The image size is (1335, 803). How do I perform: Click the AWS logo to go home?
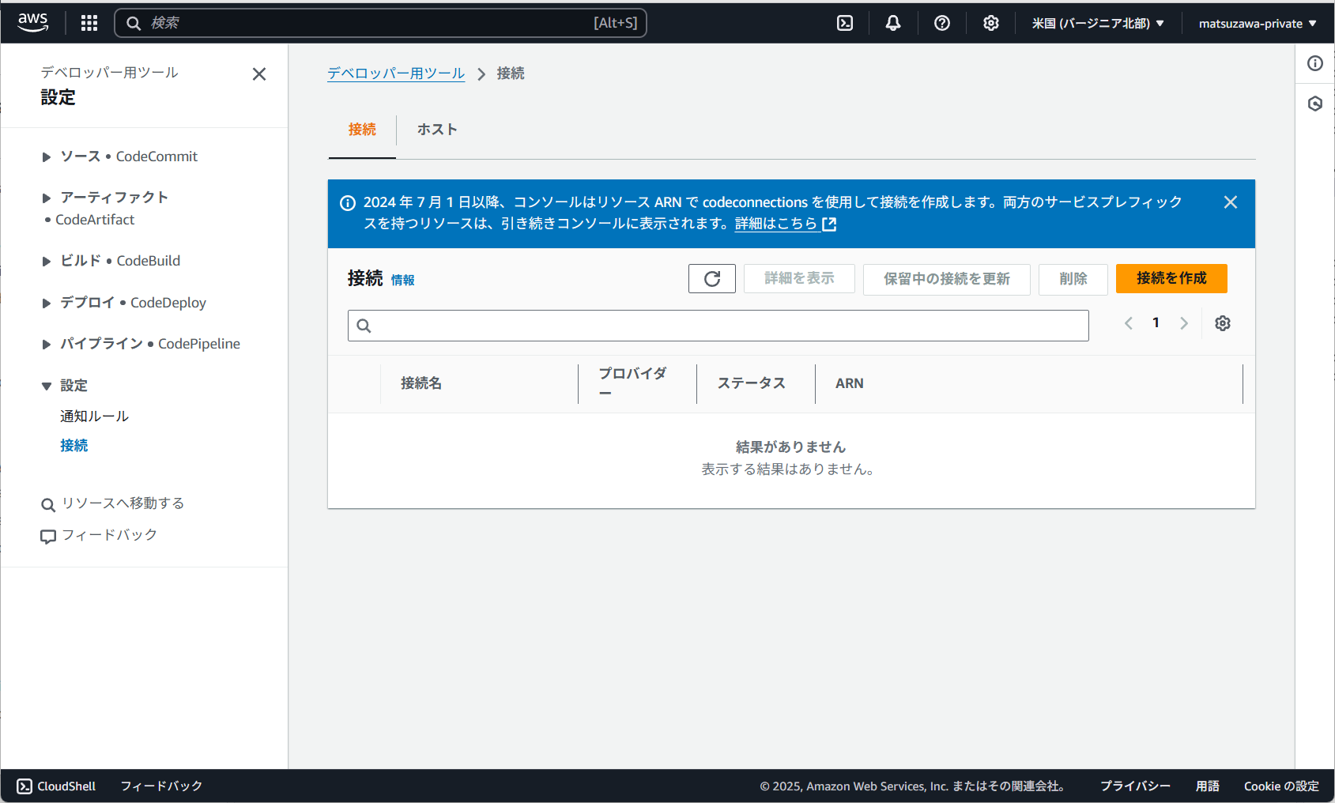[x=32, y=22]
